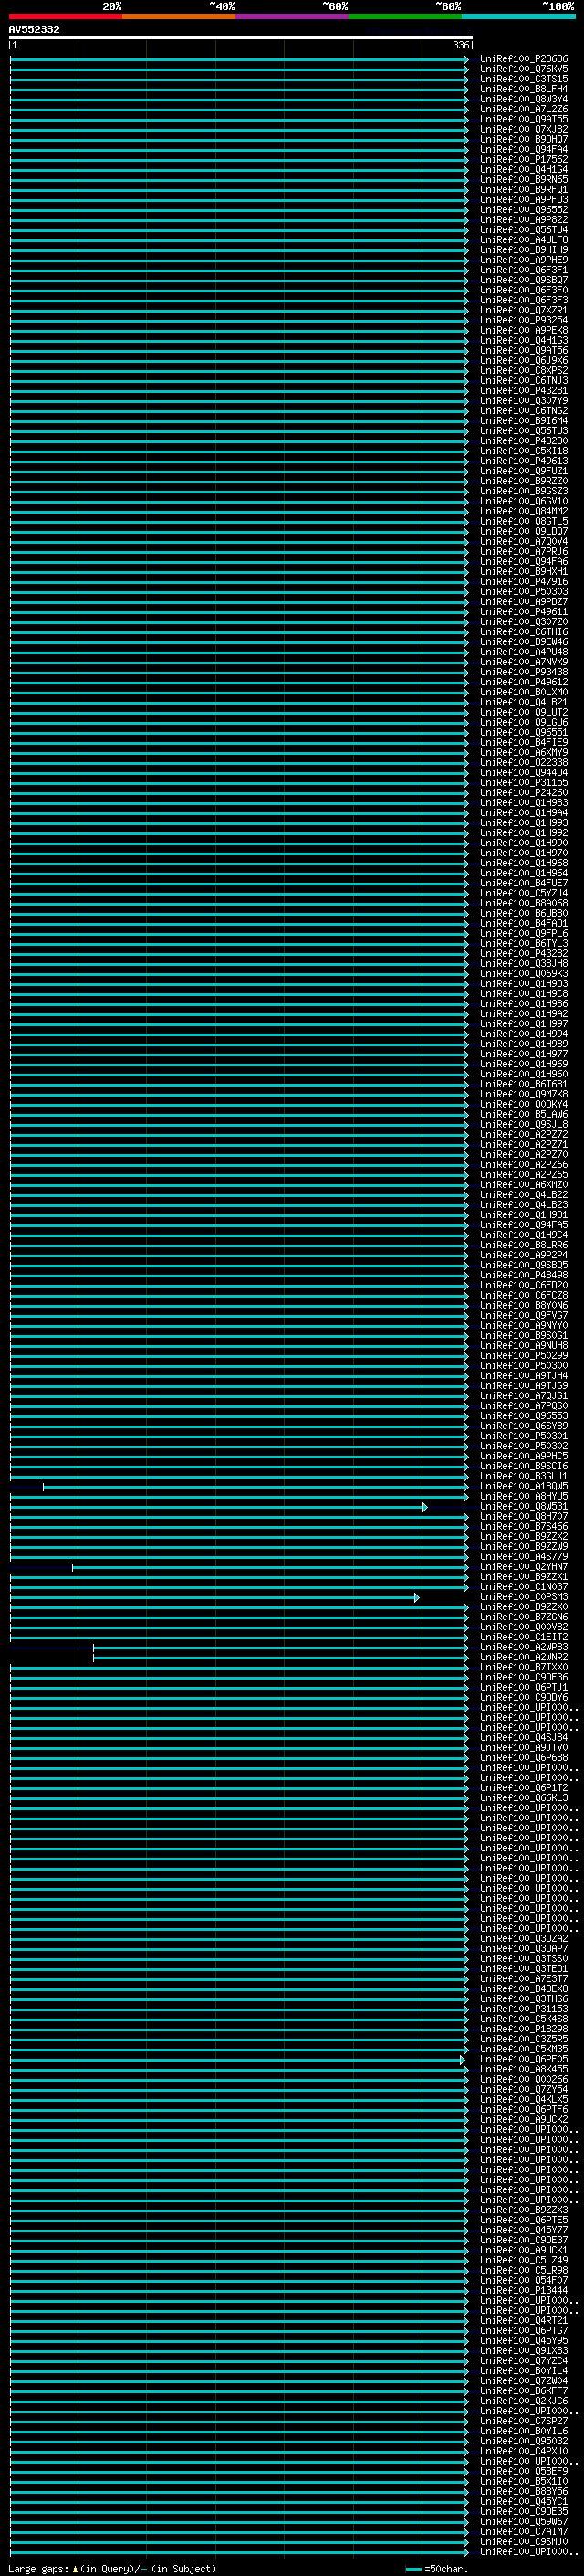Open hit UniRef100_A9PFU3
Screen dimensions: 584x2576
pyautogui.click(x=524, y=199)
